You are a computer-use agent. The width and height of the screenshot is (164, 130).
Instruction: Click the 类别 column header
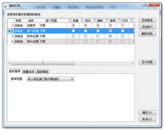click(x=20, y=21)
